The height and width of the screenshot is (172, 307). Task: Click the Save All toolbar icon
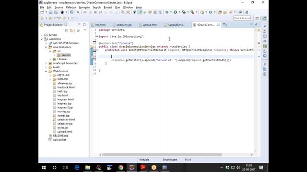click(56, 12)
